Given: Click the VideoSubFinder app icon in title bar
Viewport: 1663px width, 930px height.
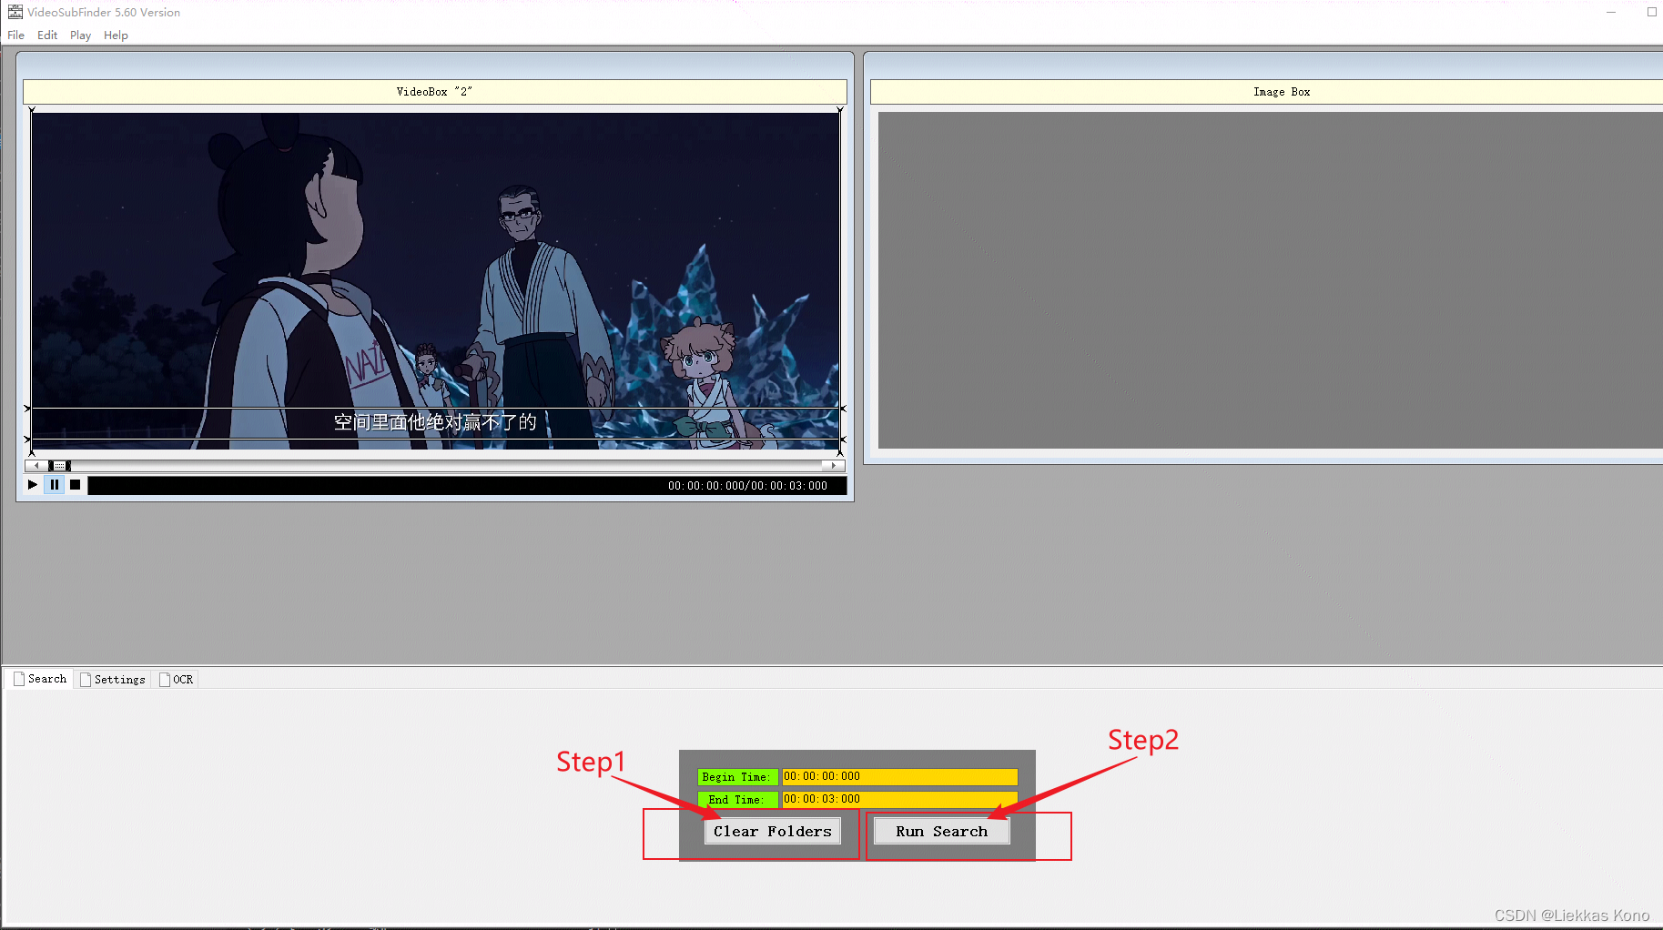Looking at the screenshot, I should click(15, 12).
